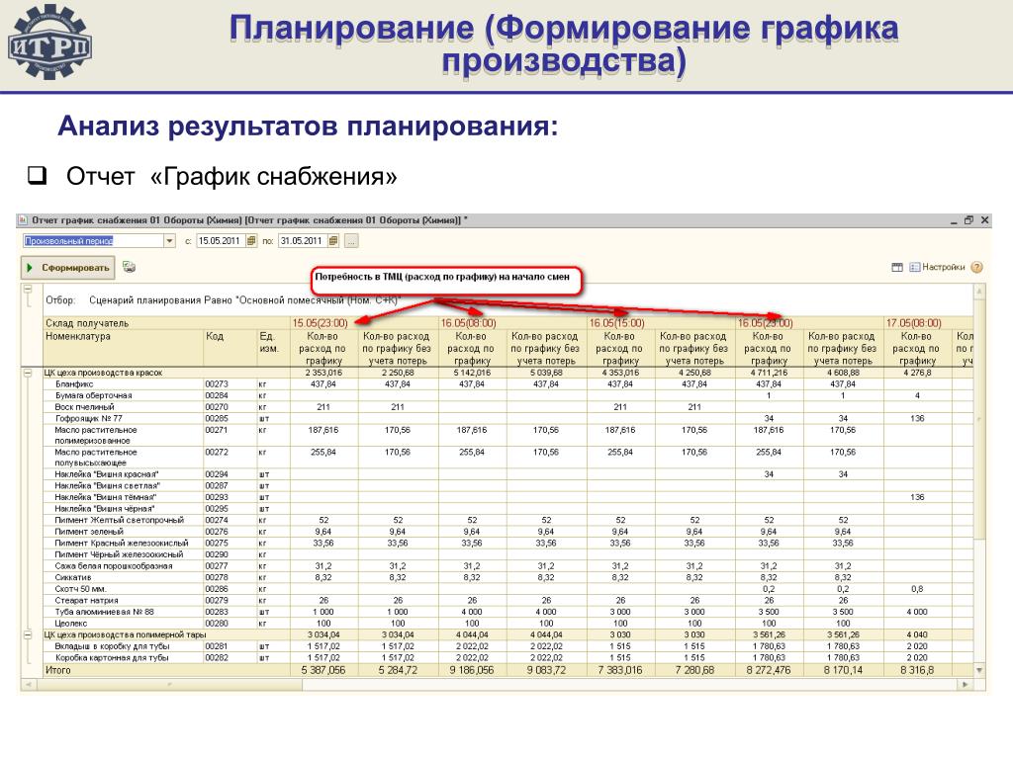Click total value 8 272,476
This screenshot has width=1013, height=759.
(768, 670)
